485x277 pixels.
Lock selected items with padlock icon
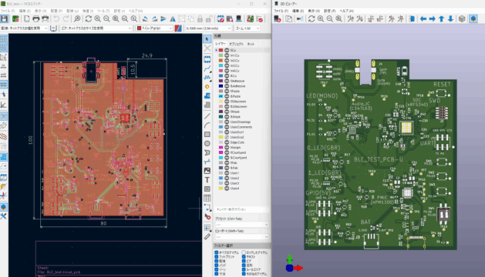pyautogui.click(x=200, y=18)
